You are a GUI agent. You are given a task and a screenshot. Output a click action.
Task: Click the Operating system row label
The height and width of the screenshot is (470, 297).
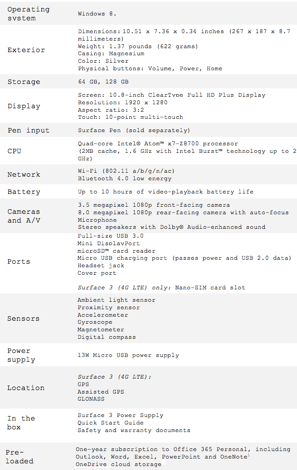(28, 14)
